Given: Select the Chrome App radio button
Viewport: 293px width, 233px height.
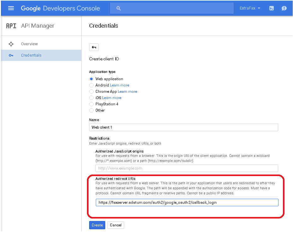Looking at the screenshot, I should pos(91,92).
